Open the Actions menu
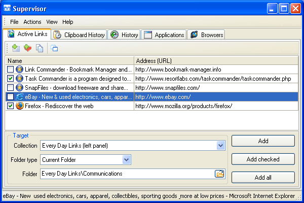304x203 pixels. point(32,22)
